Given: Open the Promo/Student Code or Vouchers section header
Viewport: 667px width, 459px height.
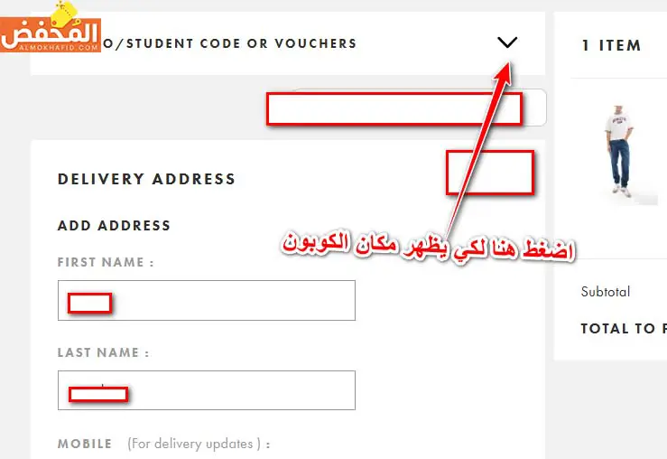Looking at the screenshot, I should (288, 43).
